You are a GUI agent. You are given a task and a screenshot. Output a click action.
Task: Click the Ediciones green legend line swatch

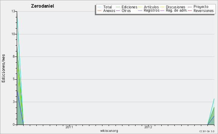(118, 7)
